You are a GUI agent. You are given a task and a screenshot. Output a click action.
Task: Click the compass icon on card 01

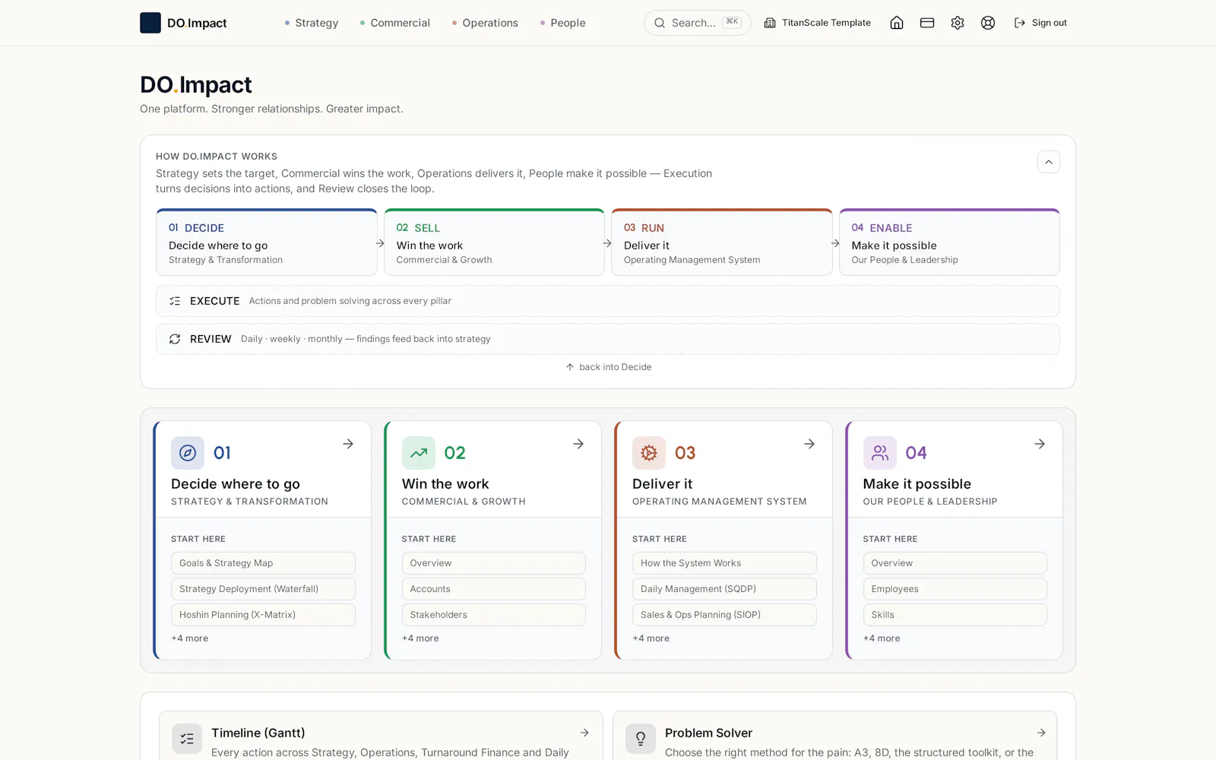click(x=188, y=453)
